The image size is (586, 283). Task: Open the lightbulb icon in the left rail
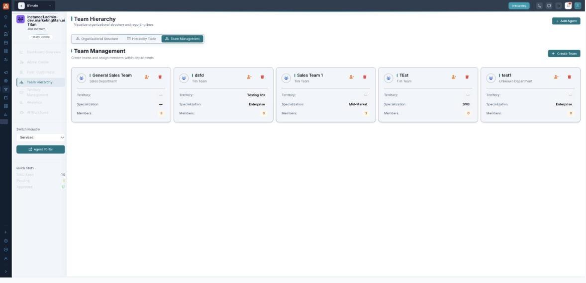click(x=5, y=17)
